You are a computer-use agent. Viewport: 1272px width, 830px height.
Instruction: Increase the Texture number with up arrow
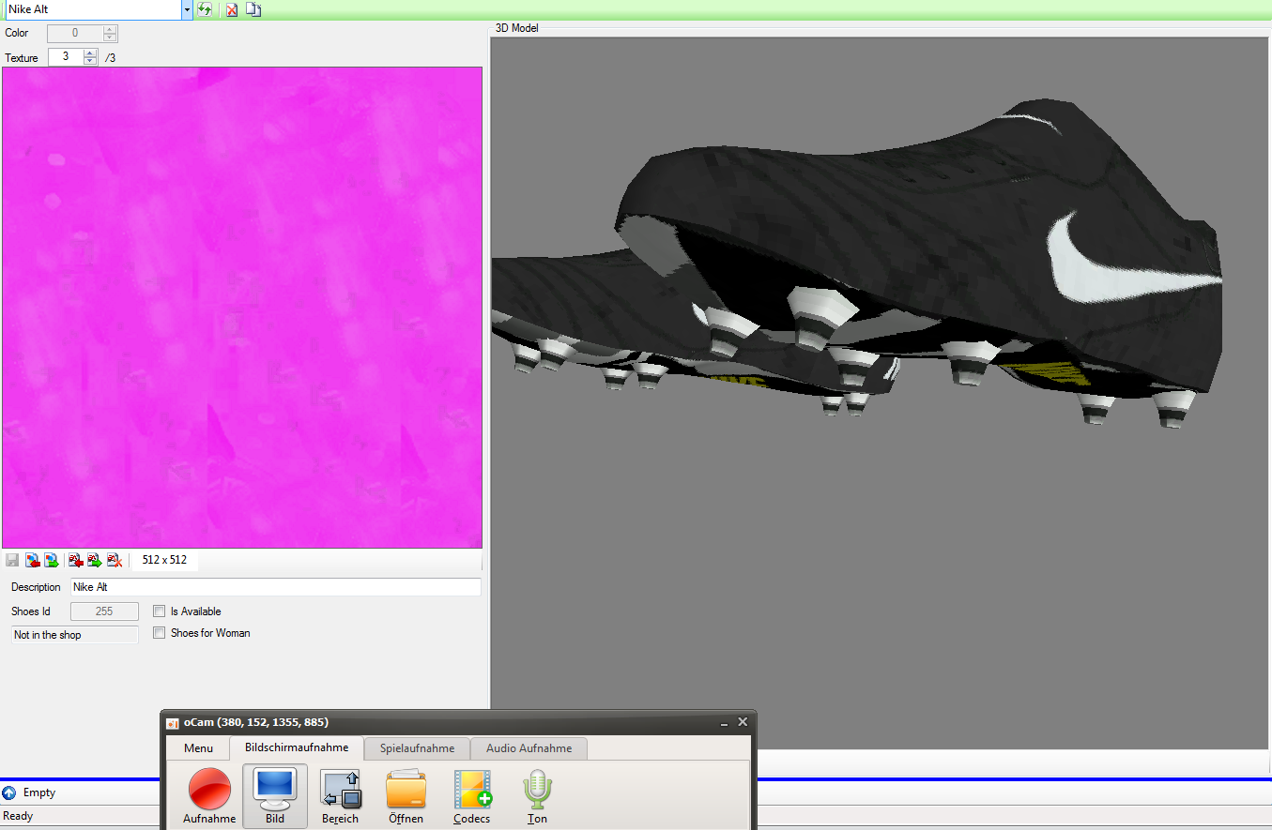point(90,53)
